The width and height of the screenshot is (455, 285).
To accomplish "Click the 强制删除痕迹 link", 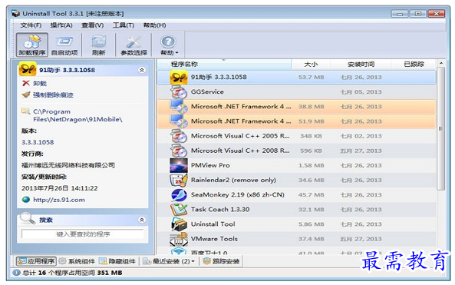I will (53, 95).
